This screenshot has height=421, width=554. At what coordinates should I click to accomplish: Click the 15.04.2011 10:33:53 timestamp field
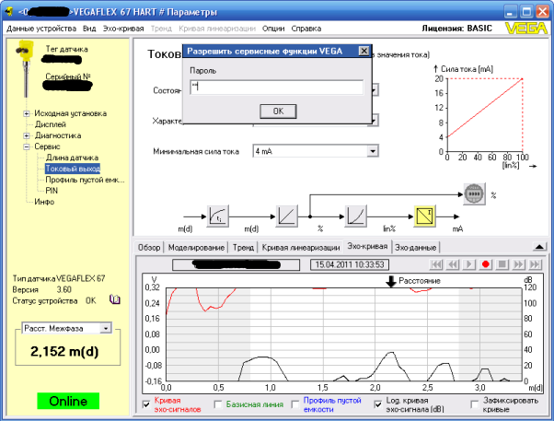[x=350, y=264]
